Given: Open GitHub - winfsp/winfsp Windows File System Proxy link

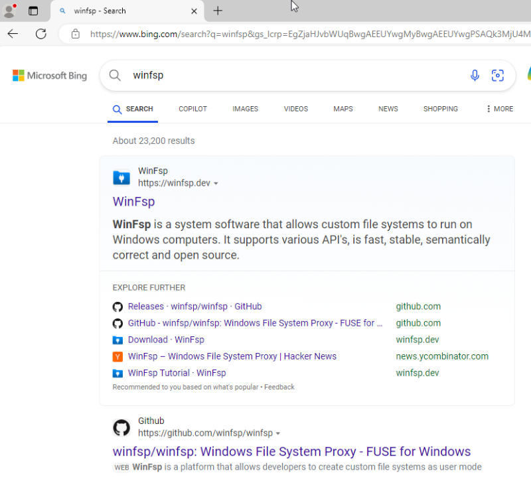Looking at the screenshot, I should coord(256,323).
